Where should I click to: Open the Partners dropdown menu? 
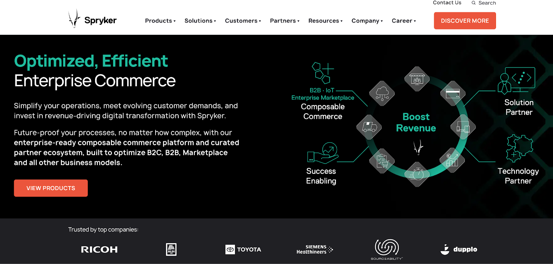pyautogui.click(x=285, y=21)
